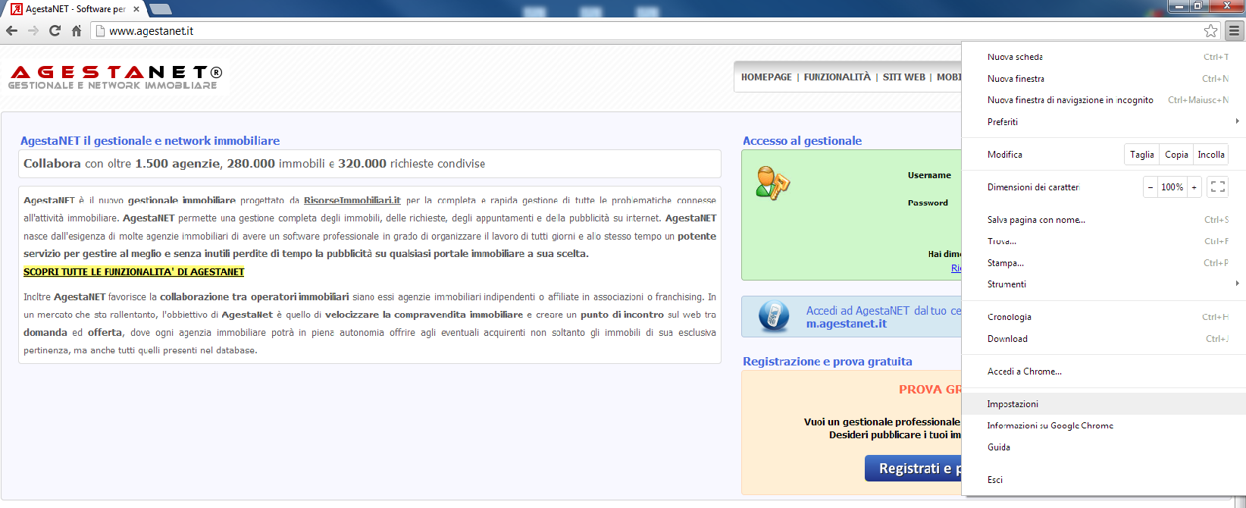
Task: Open the SITI WEB navigation link
Action: [x=904, y=77]
